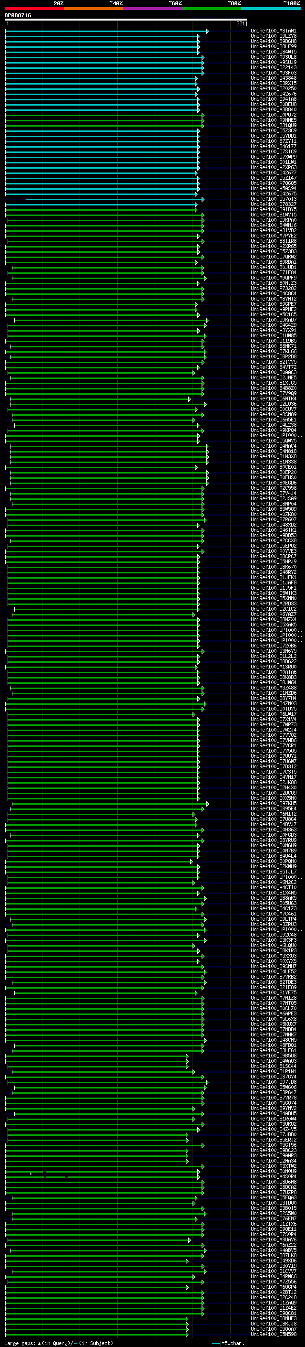305x1347 pixels.
Task: Click the orange ~40% identity color swatch
Action: click(x=93, y=9)
